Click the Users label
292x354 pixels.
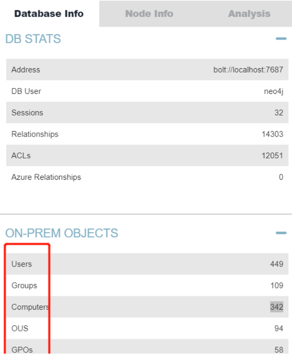(x=22, y=264)
